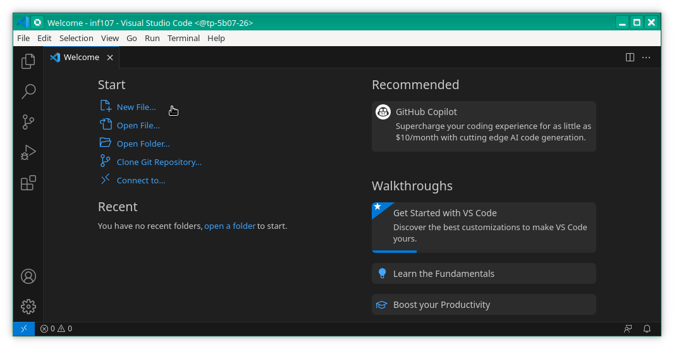The width and height of the screenshot is (674, 349).
Task: Maximize the Visual Studio Code window
Action: click(637, 22)
